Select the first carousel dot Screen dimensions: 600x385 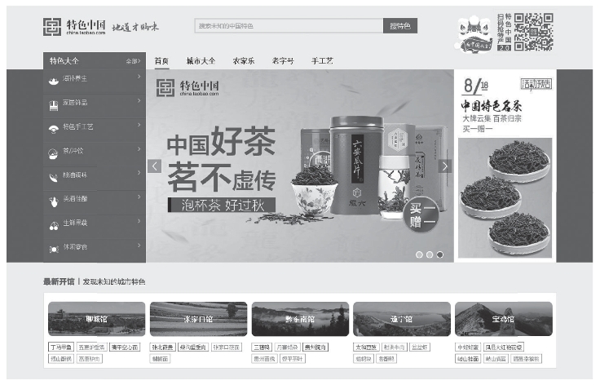click(419, 254)
